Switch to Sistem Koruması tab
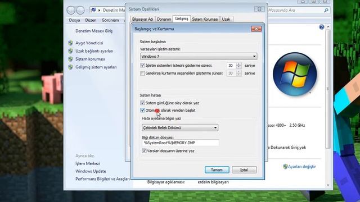360x202 pixels. [x=205, y=19]
